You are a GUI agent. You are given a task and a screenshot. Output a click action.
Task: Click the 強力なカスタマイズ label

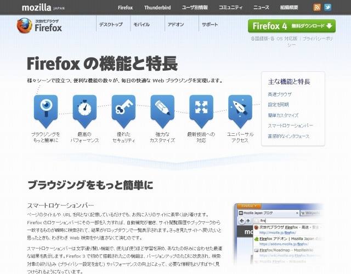tap(162, 138)
